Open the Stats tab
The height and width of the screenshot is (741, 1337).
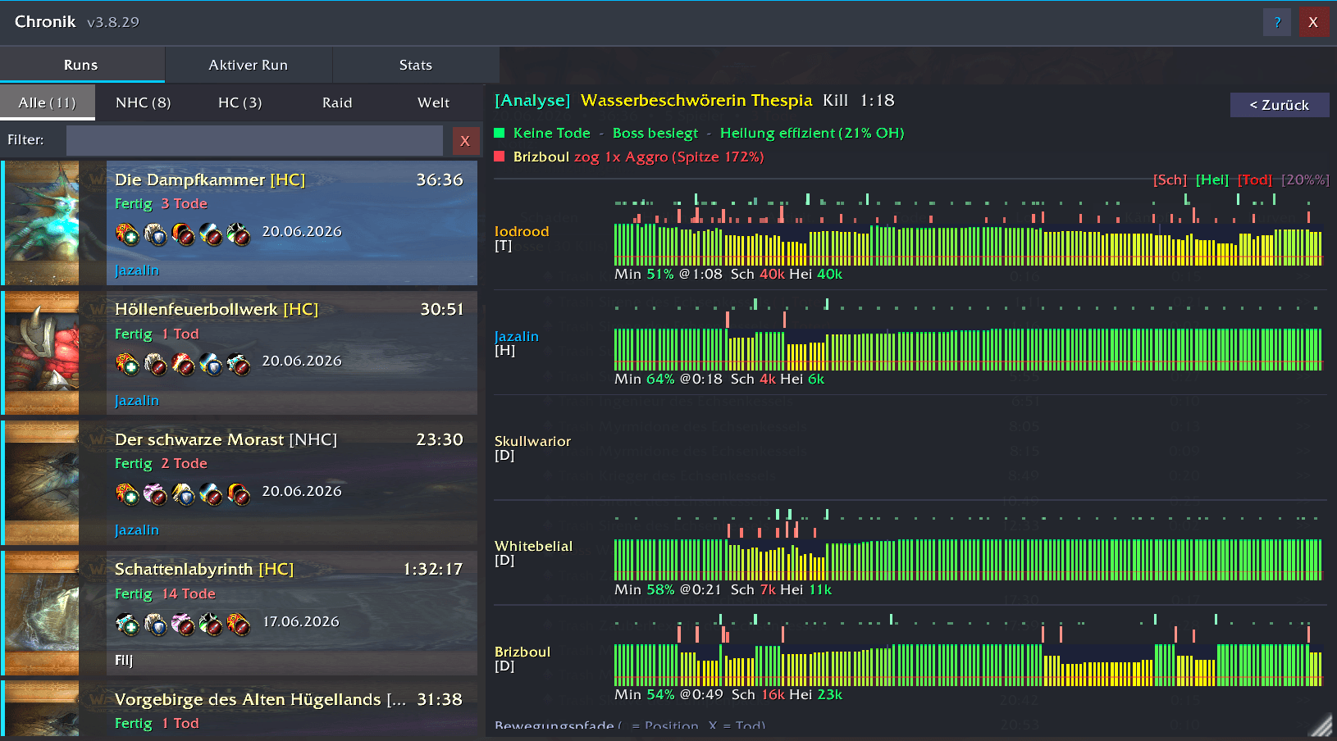(416, 65)
